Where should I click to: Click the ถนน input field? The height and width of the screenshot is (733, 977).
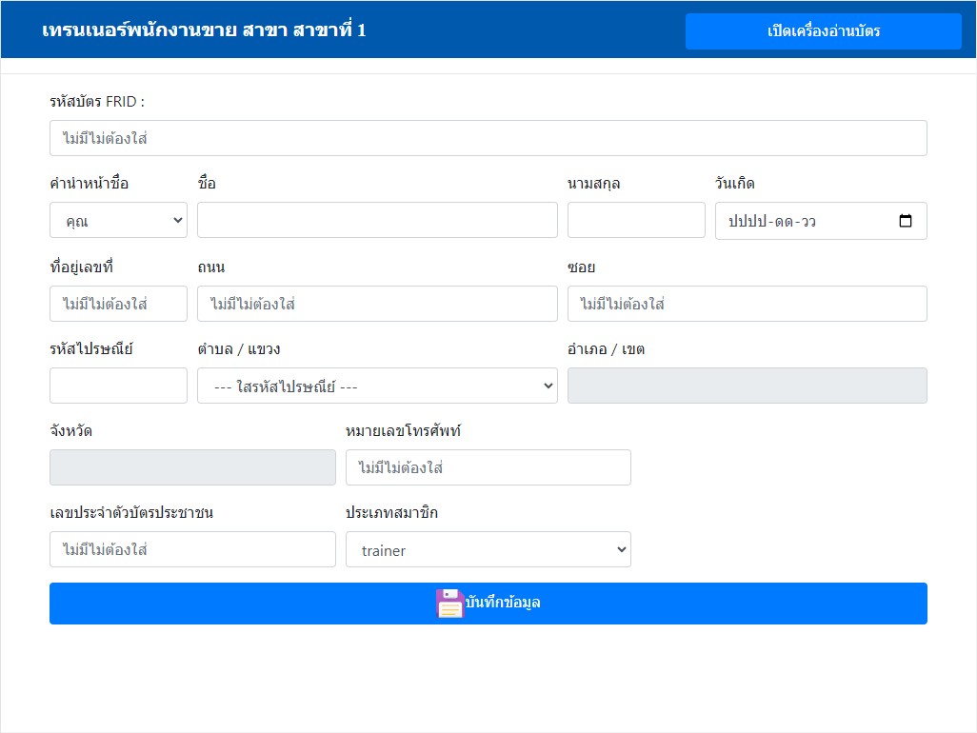[377, 304]
